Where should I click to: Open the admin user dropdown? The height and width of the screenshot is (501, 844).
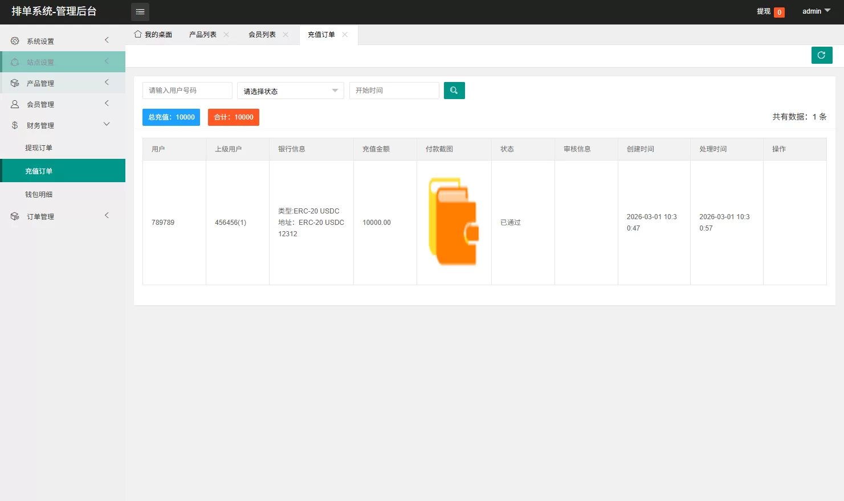pos(816,11)
